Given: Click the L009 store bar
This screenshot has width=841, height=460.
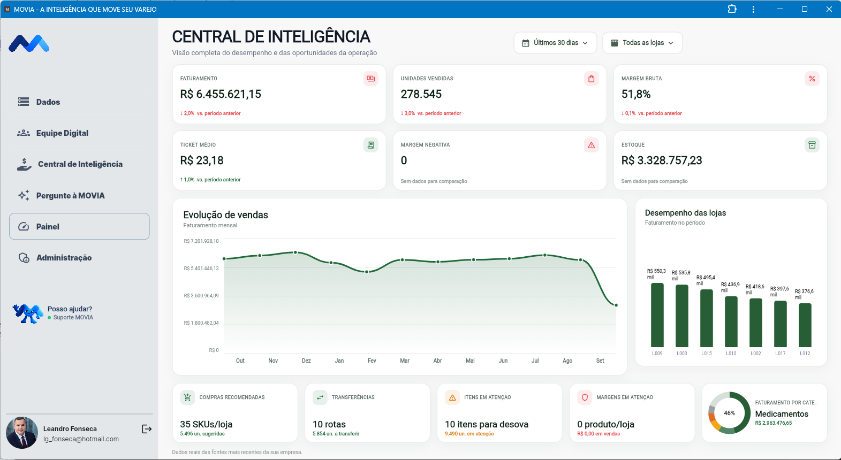Looking at the screenshot, I should point(657,315).
